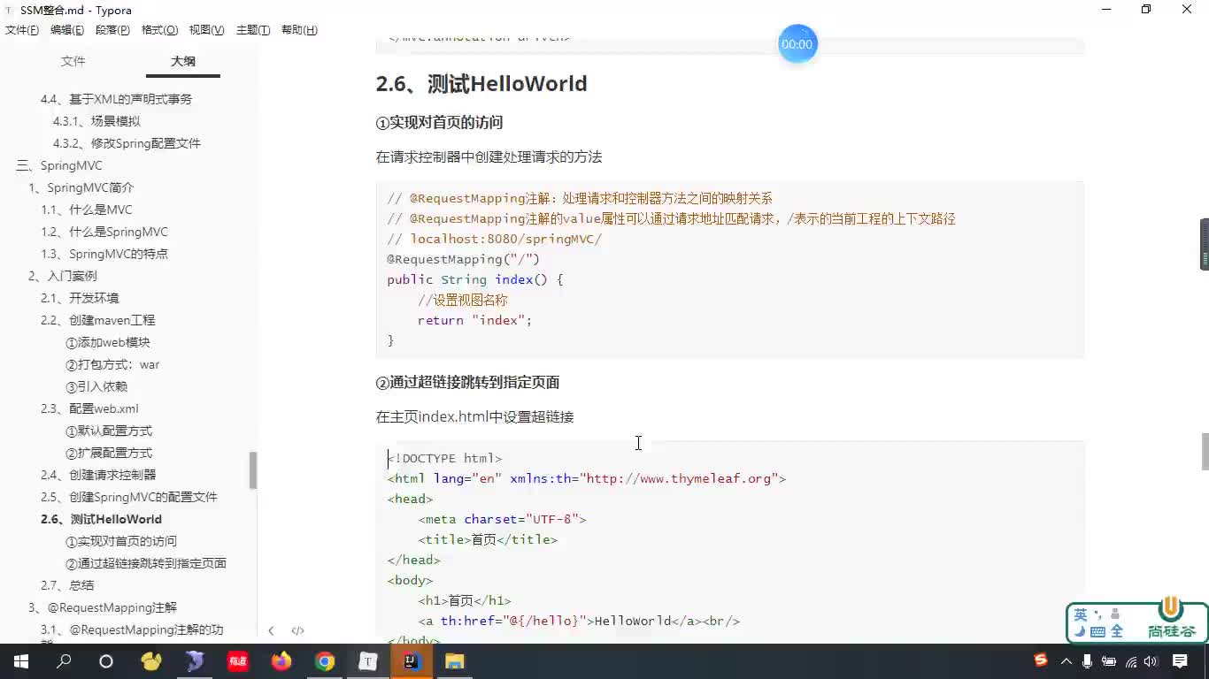Open volume control in system tray
The height and width of the screenshot is (679, 1209).
[1151, 661]
